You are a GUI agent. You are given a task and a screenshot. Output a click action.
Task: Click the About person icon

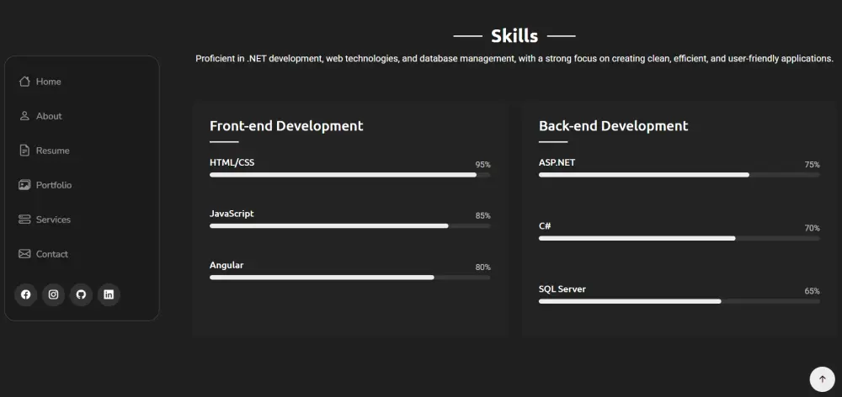click(x=24, y=116)
